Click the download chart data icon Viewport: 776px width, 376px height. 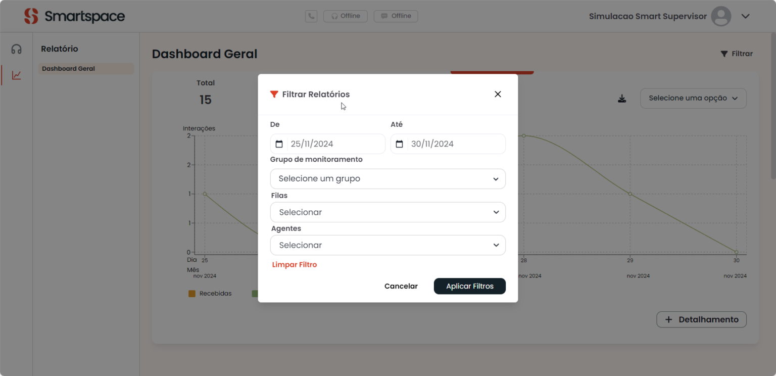[622, 98]
